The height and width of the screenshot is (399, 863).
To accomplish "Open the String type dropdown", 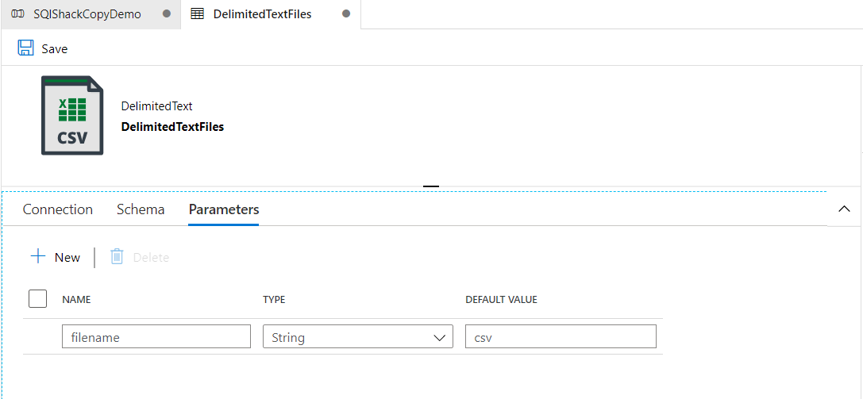I will click(357, 337).
